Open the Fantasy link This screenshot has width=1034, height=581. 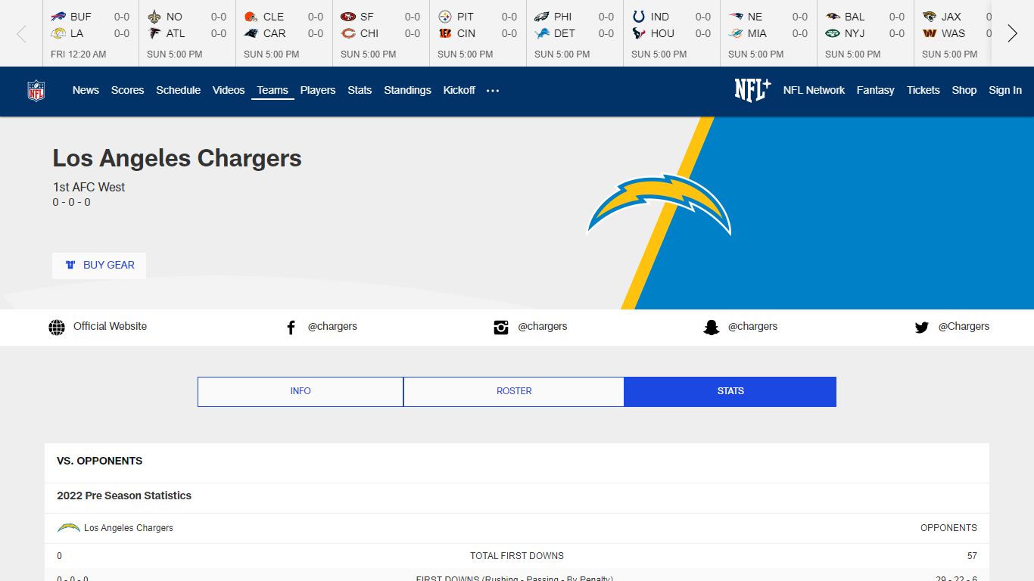(x=876, y=90)
